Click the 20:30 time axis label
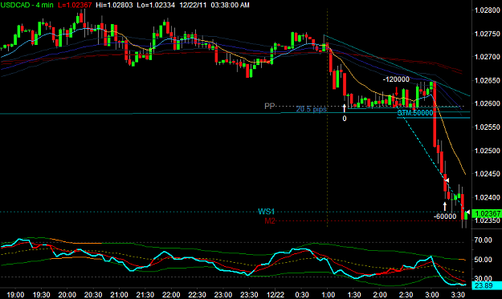This screenshot has height=299, width=502. click(93, 294)
